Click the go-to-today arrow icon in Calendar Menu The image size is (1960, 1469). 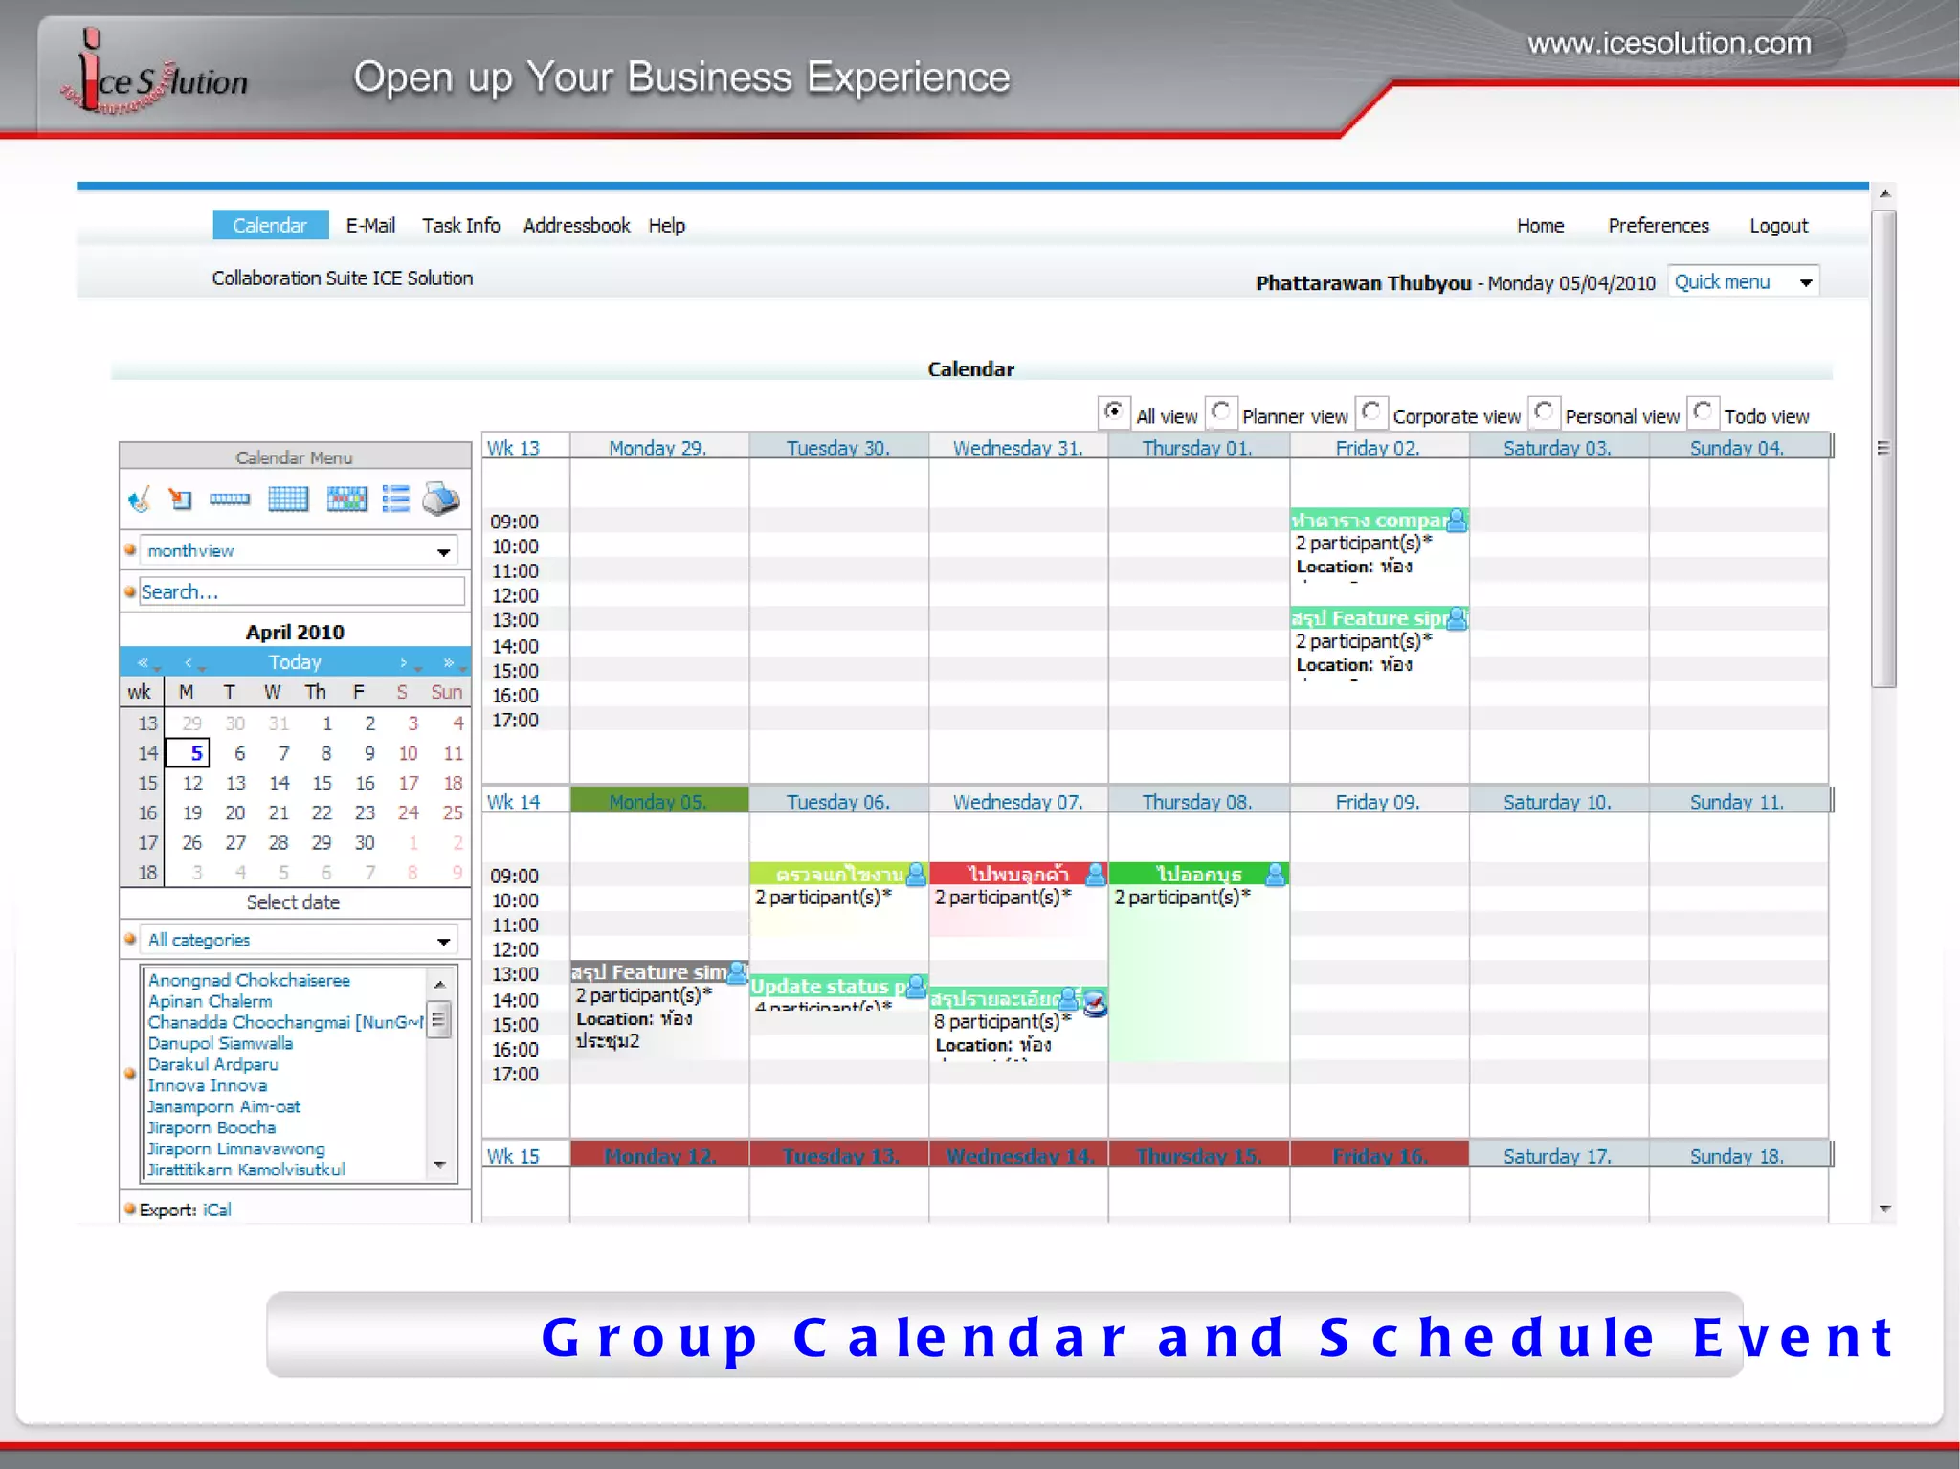(180, 499)
